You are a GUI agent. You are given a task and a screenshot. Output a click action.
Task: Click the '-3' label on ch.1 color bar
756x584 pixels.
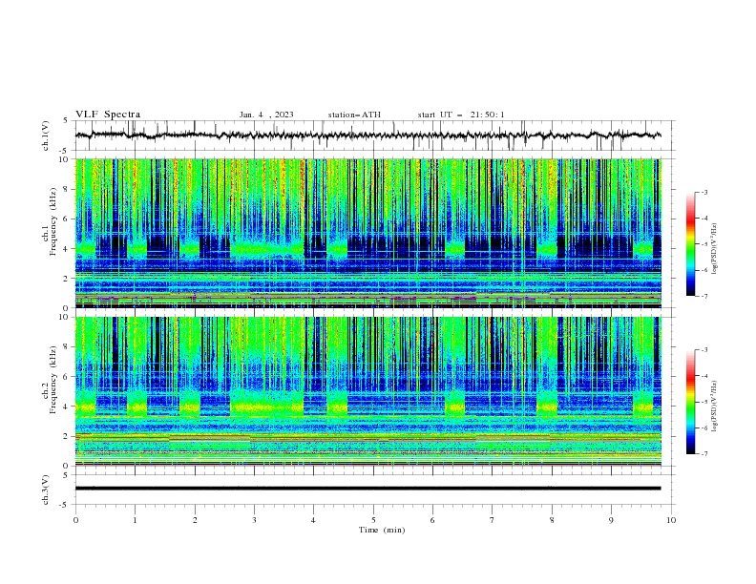[x=703, y=192]
